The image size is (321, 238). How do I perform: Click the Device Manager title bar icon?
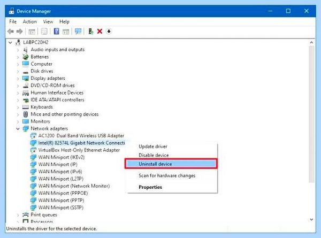point(11,11)
